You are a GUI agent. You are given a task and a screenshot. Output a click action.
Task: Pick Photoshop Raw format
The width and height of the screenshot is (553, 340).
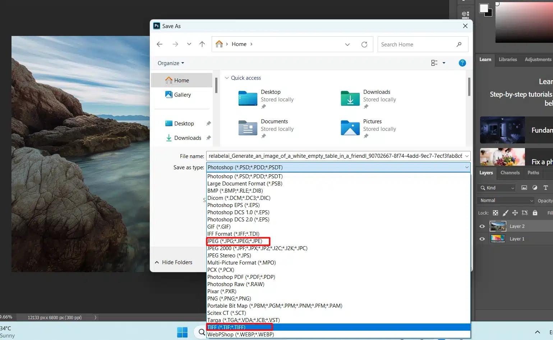tap(338, 284)
